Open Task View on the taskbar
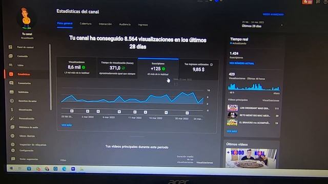The width and height of the screenshot is (328, 184). point(20,168)
